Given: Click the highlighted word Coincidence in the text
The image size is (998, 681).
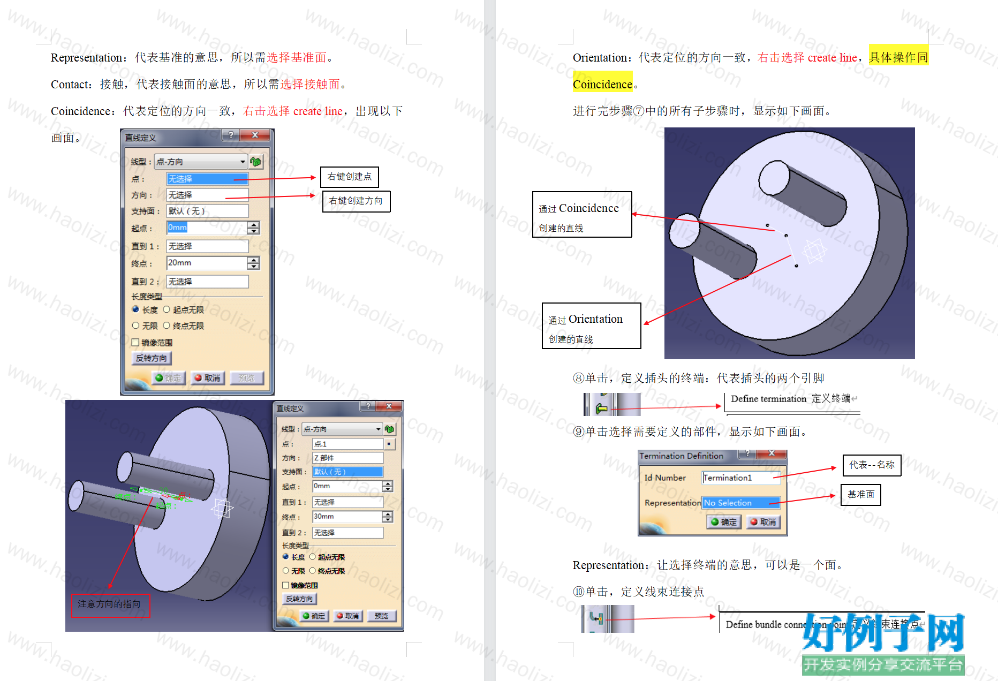Looking at the screenshot, I should coord(602,85).
